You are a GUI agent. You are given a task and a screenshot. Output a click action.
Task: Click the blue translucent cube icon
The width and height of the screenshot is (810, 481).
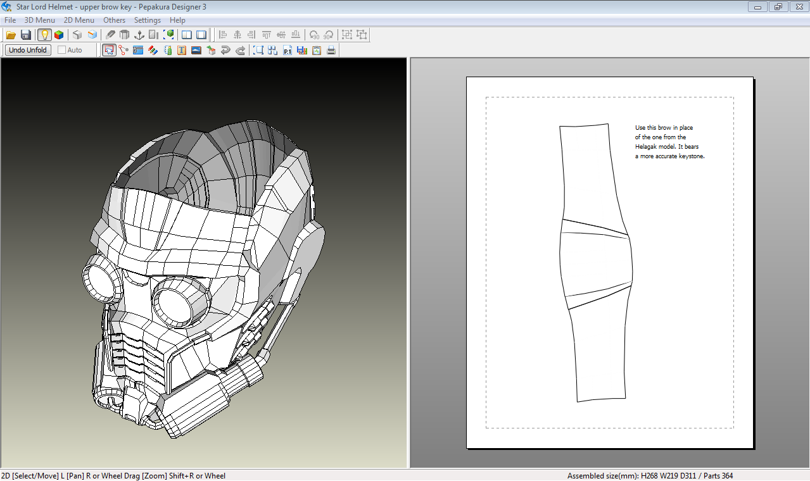pyautogui.click(x=92, y=35)
